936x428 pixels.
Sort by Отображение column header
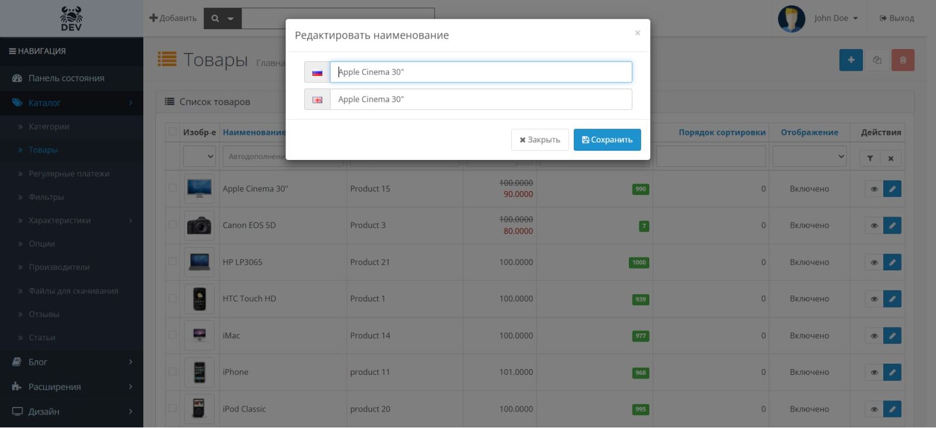tap(810, 133)
